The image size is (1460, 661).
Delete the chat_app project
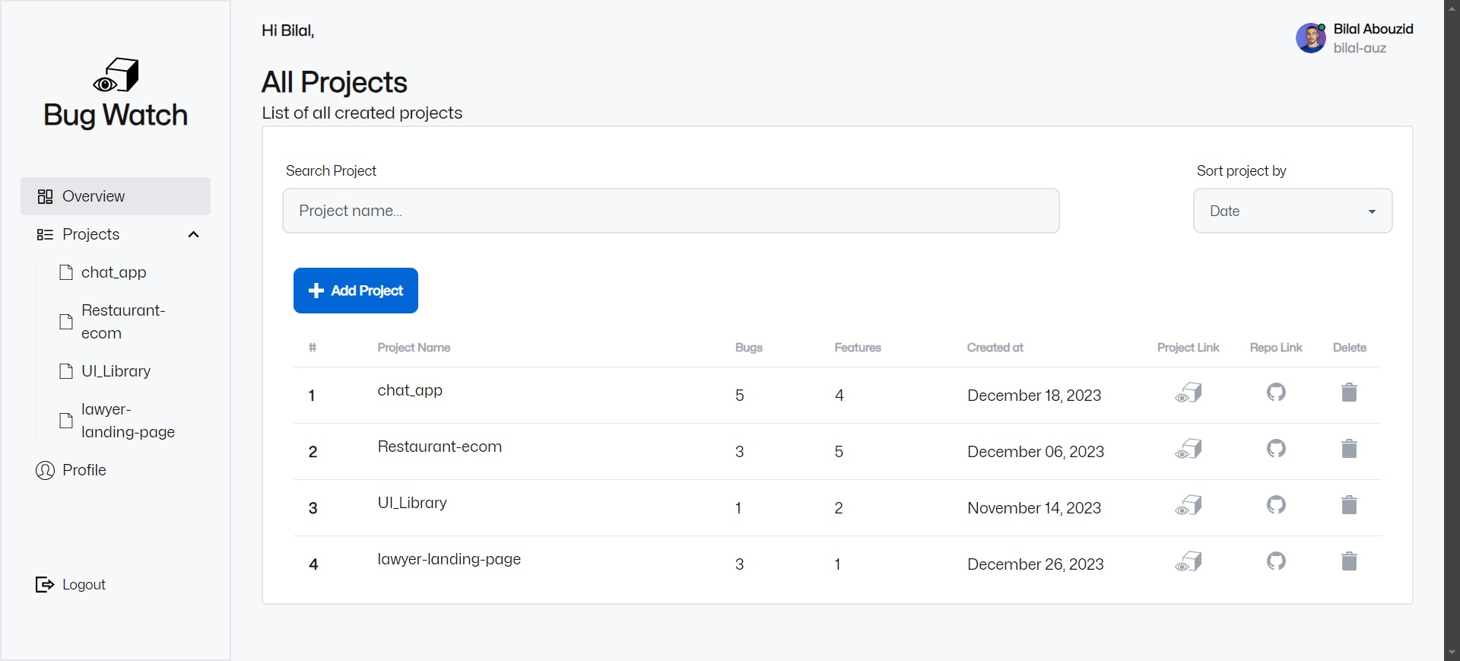[x=1349, y=392]
